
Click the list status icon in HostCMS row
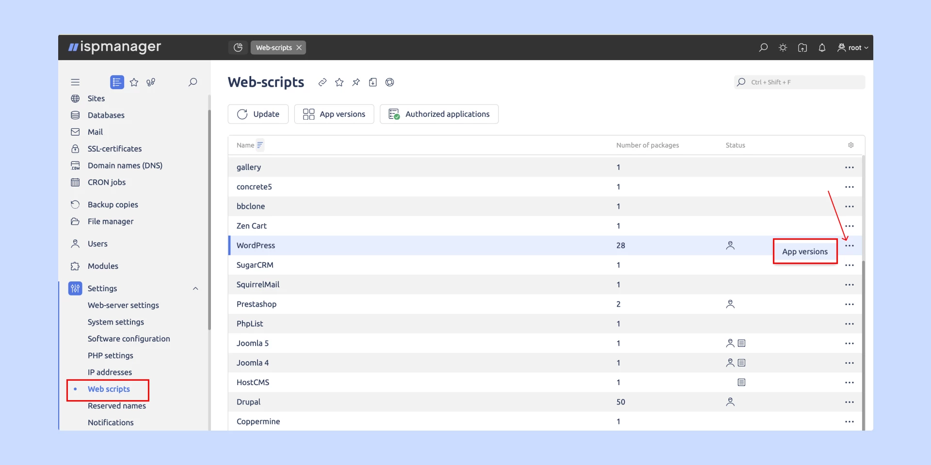[x=741, y=383]
